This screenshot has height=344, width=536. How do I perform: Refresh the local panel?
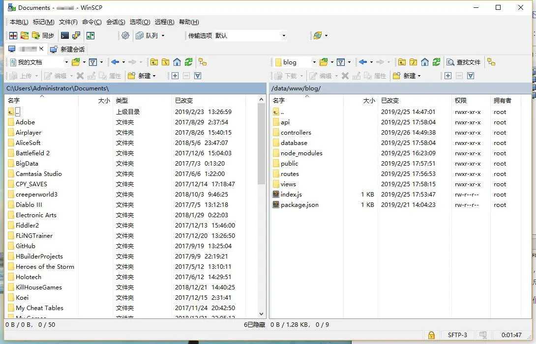click(188, 62)
